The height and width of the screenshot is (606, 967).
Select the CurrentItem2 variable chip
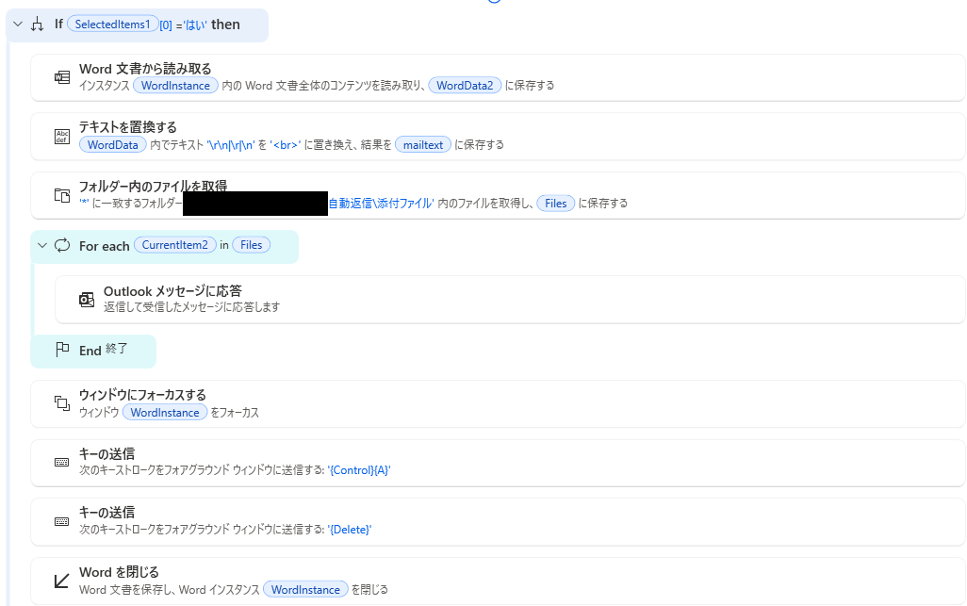[175, 245]
